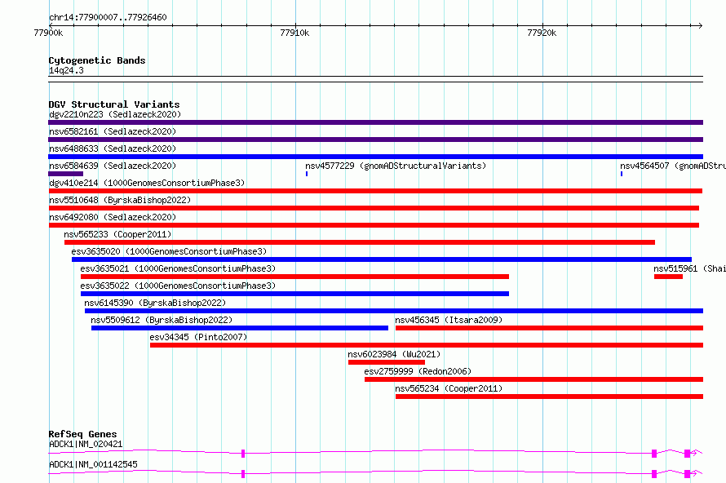
Task: Open the short nsv515961 red variant bar
Action: [x=669, y=277]
